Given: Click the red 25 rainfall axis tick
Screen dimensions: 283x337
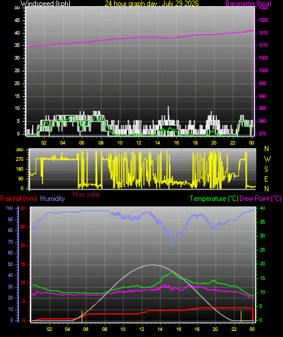Looking at the screenshot, I should click(x=23, y=226).
